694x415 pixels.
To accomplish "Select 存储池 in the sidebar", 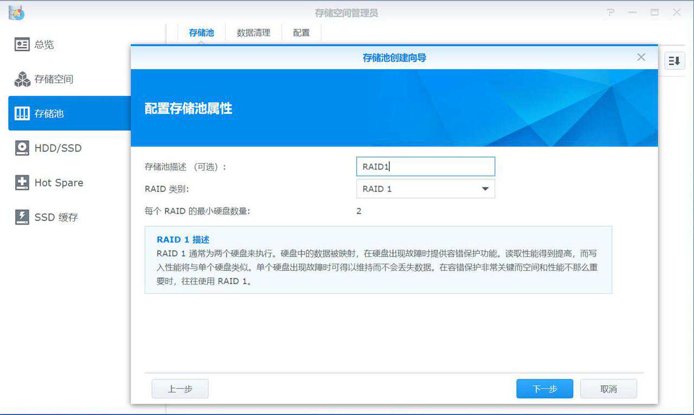I will point(49,114).
